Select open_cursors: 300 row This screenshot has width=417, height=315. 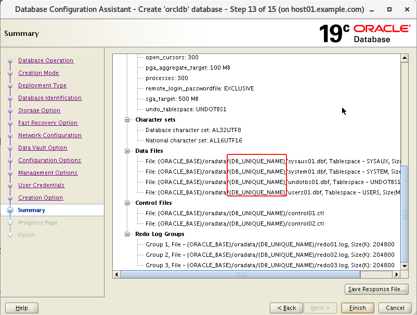[x=172, y=57]
